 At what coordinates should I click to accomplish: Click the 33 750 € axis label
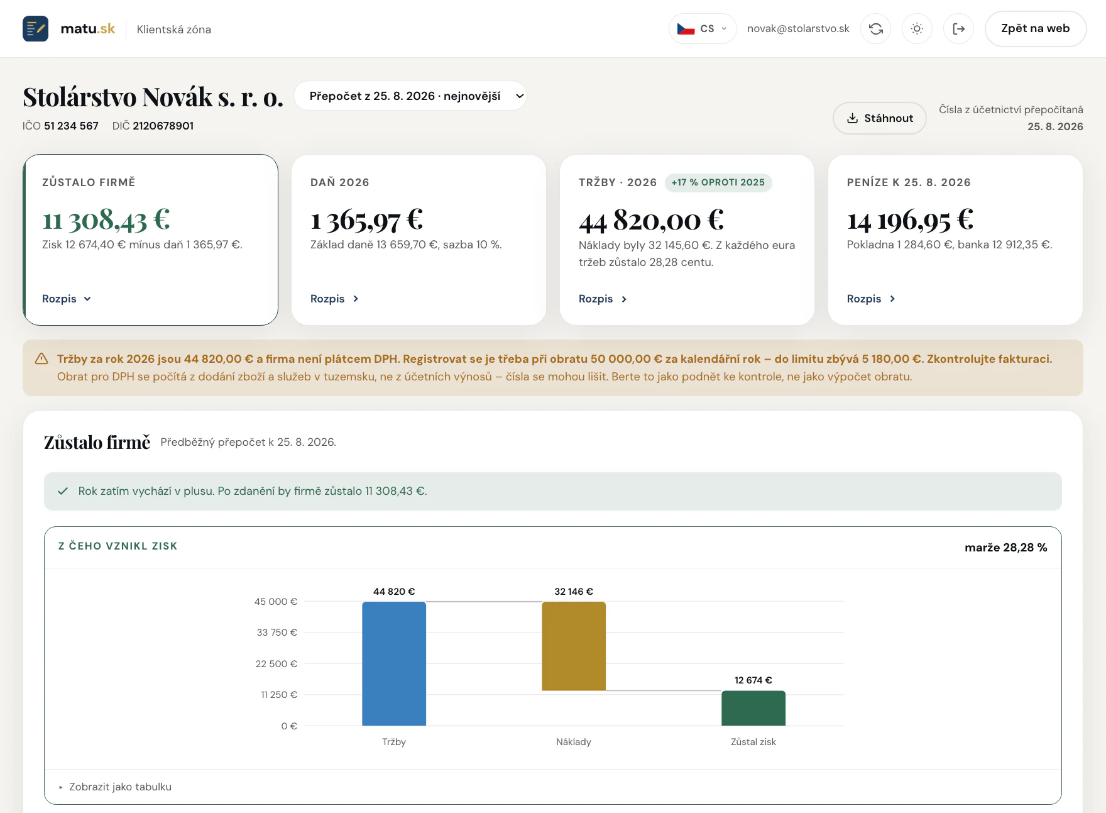(x=276, y=633)
